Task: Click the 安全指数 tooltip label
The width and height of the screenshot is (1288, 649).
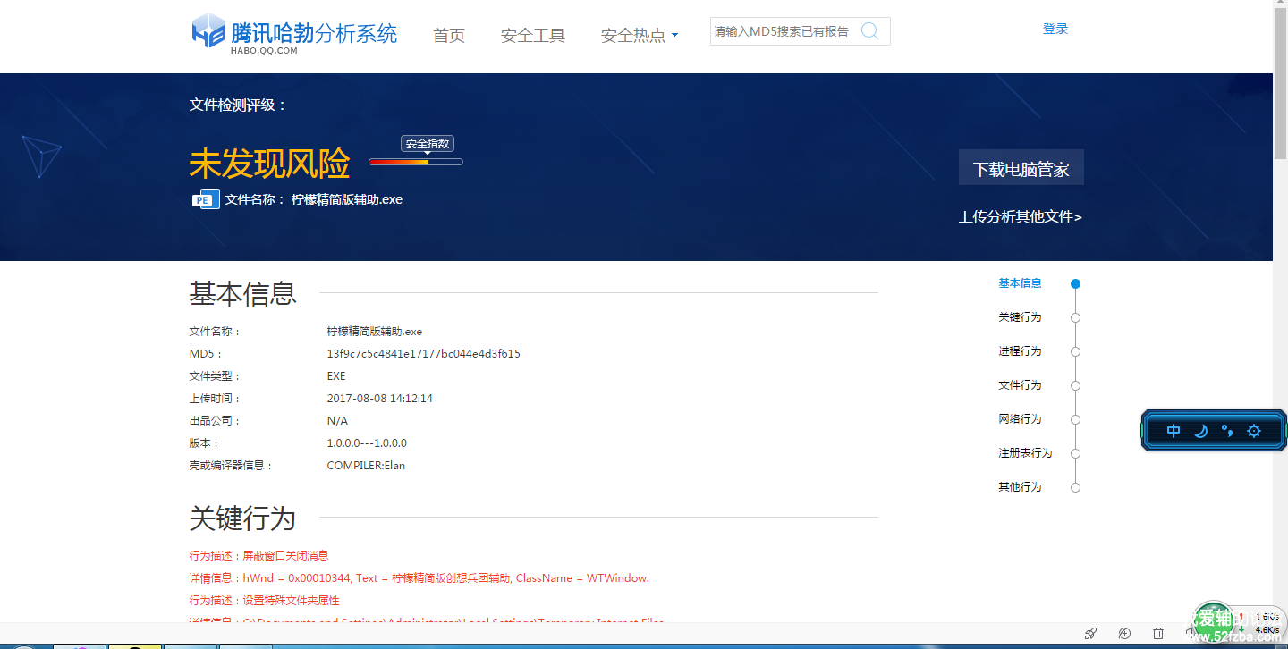Action: point(428,143)
